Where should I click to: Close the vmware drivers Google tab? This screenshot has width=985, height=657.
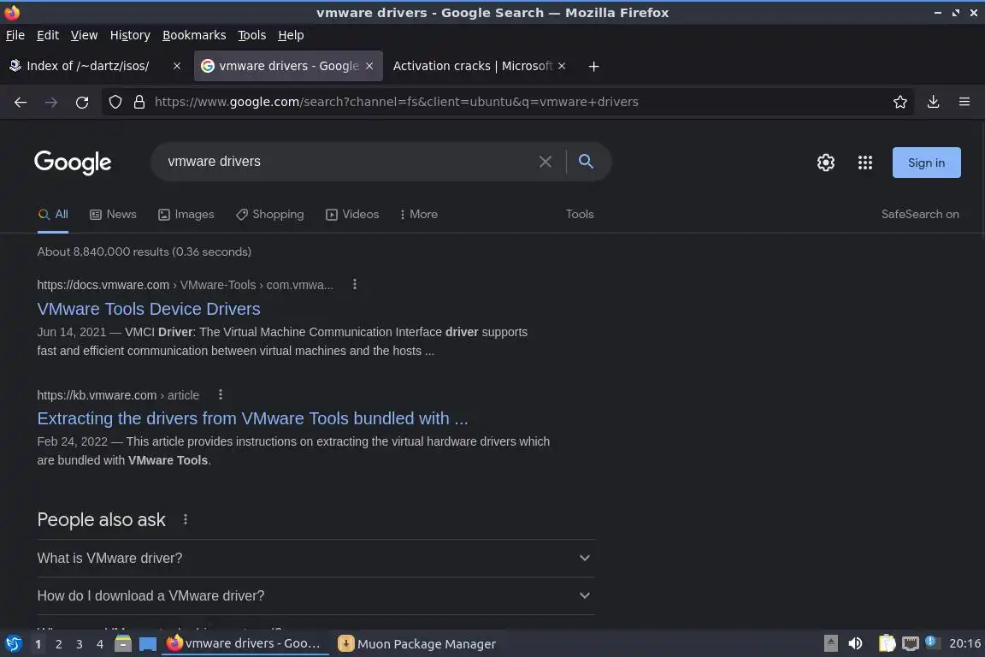pyautogui.click(x=369, y=66)
